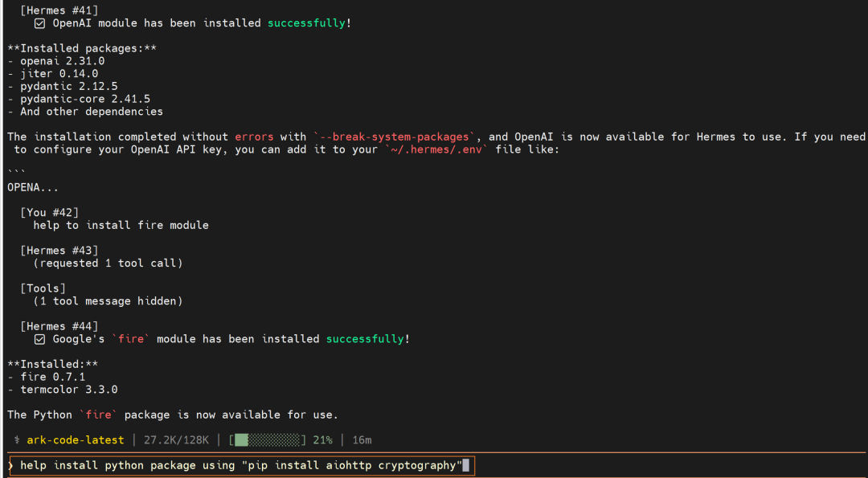
Task: Click the [Hermes #44] message header
Action: coord(59,326)
